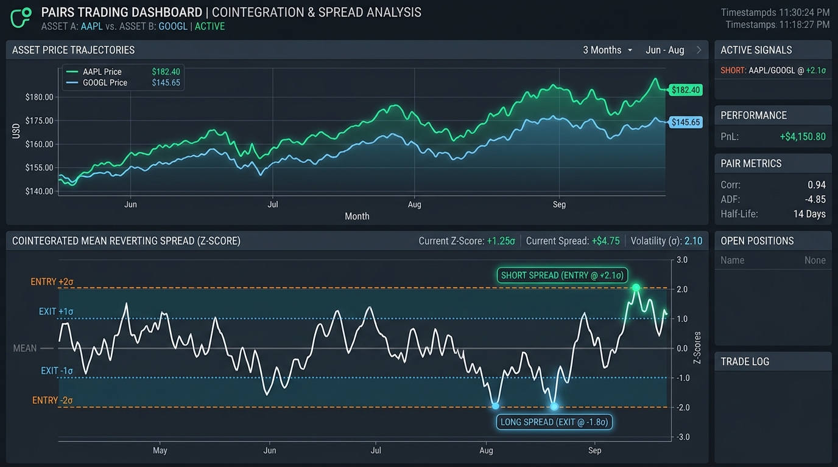Viewport: 838px width, 467px height.
Task: Click the ADF value -4.85
Action: (x=815, y=199)
